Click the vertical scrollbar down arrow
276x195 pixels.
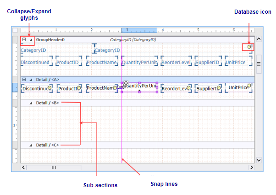pyautogui.click(x=259, y=160)
